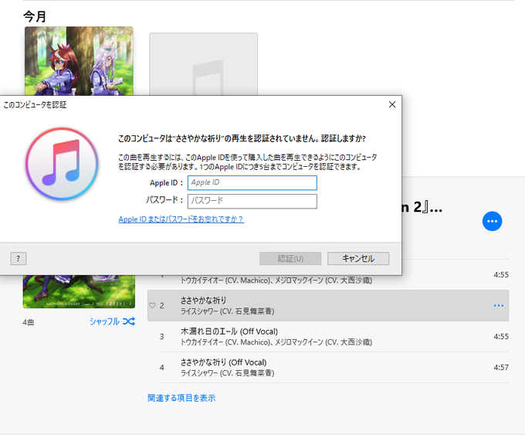The image size is (525, 435).
Task: Open the anime album thumbnail under 今月
Action: 79,61
